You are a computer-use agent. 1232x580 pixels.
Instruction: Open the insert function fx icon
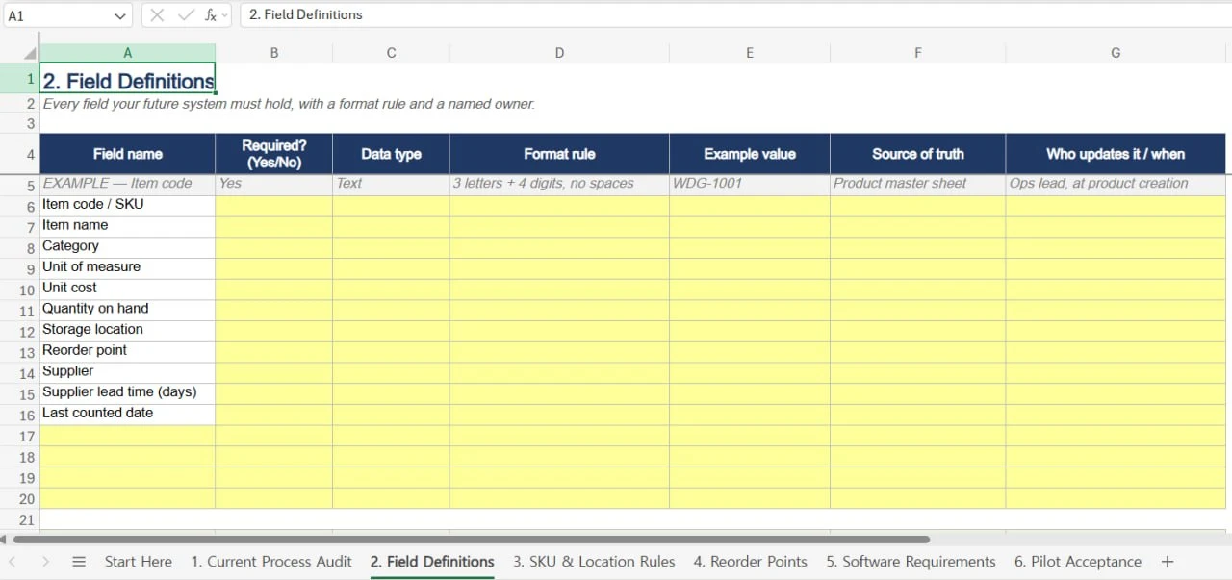coord(211,15)
